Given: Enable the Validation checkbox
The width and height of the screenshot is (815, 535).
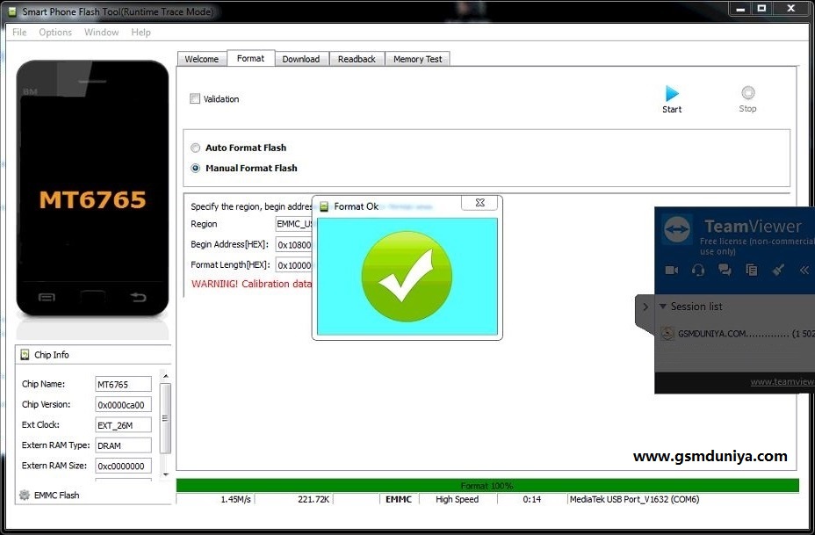Looking at the screenshot, I should [195, 98].
